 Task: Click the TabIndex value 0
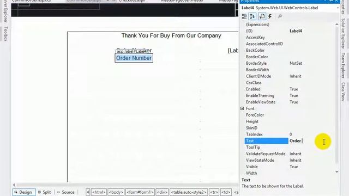291,134
